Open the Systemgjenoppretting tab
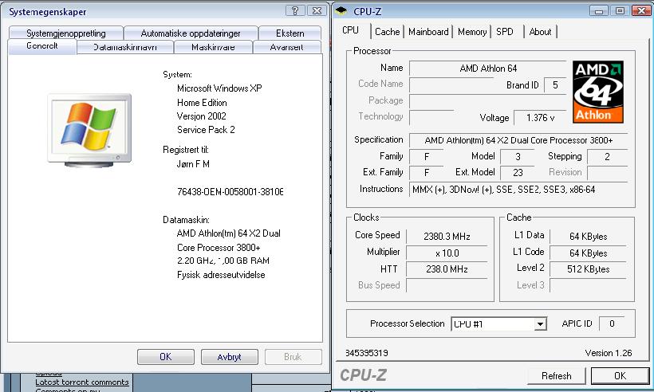Image resolution: width=654 pixels, height=392 pixels. pos(66,33)
